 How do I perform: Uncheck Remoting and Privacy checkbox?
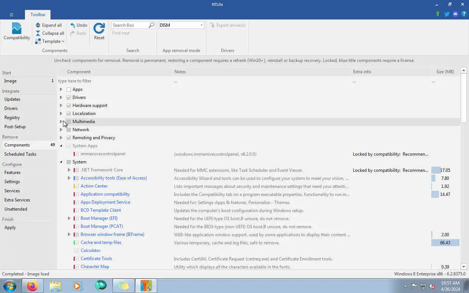[69, 138]
